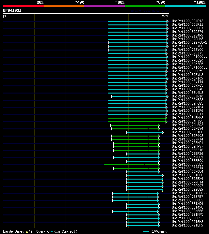The image size is (209, 234).
Task: Select the UniRef100_B9SBX4 label
Action: [x=187, y=179]
